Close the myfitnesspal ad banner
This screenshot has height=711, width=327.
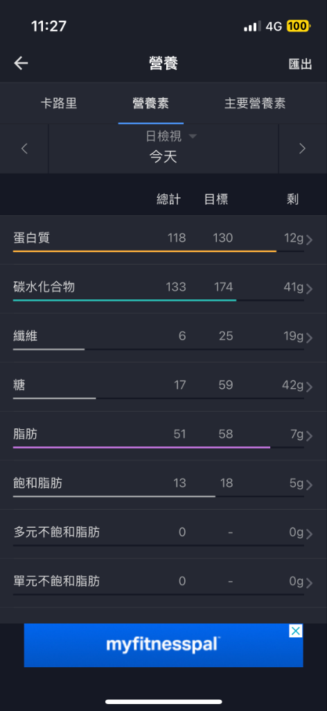[x=295, y=630]
